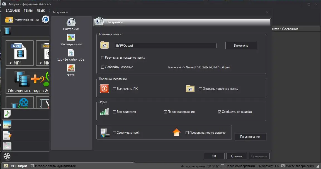Open the ЯЗЫК menu

click(x=40, y=11)
